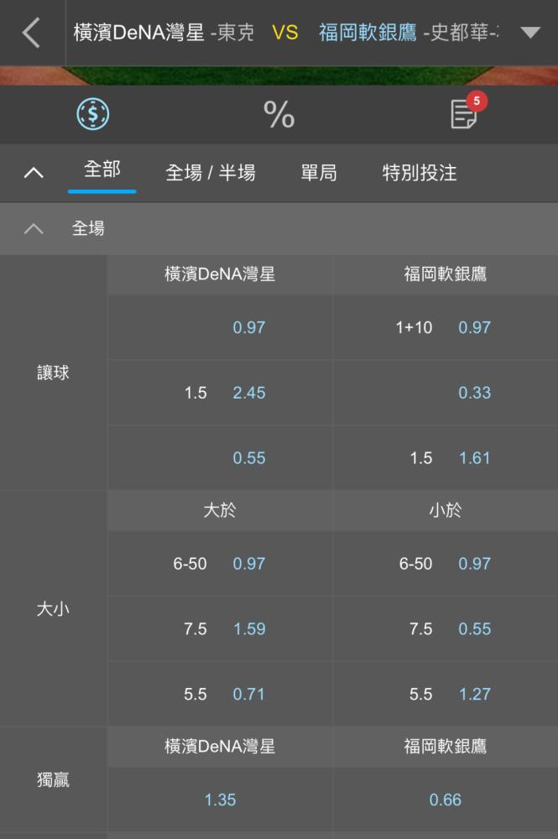The width and height of the screenshot is (558, 839).
Task: Click the 獨贏 row label
Action: pos(53,780)
